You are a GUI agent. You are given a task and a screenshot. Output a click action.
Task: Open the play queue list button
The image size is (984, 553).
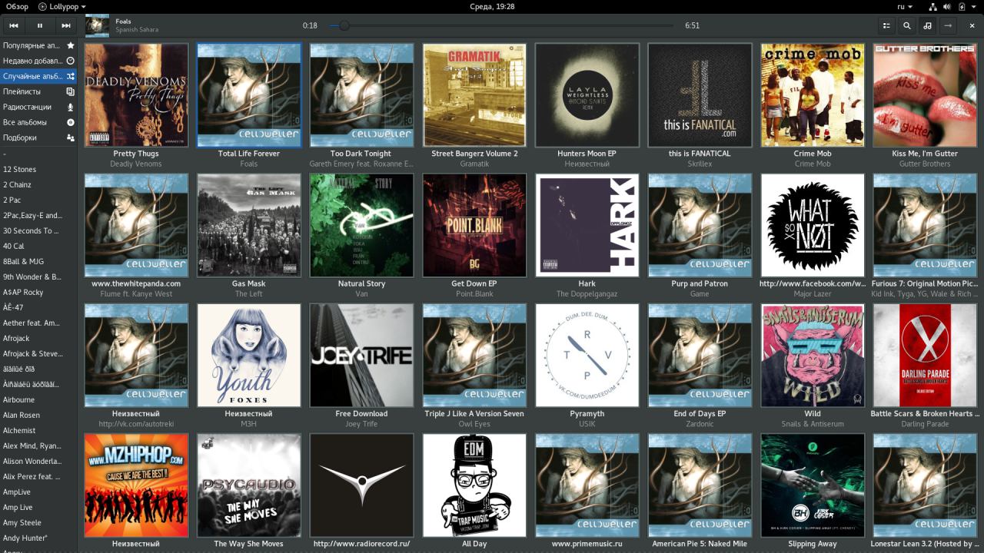pos(886,25)
